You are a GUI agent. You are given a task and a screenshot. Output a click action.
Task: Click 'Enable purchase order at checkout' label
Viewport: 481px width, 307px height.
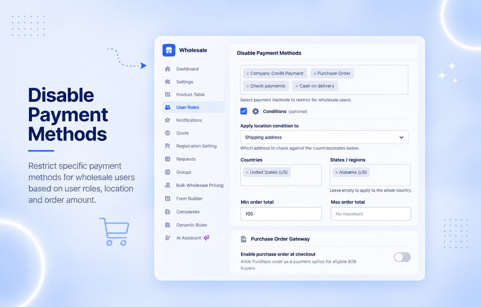[x=278, y=254]
